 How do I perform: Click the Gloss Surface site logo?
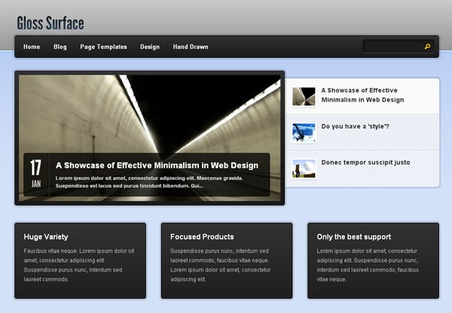(x=50, y=23)
